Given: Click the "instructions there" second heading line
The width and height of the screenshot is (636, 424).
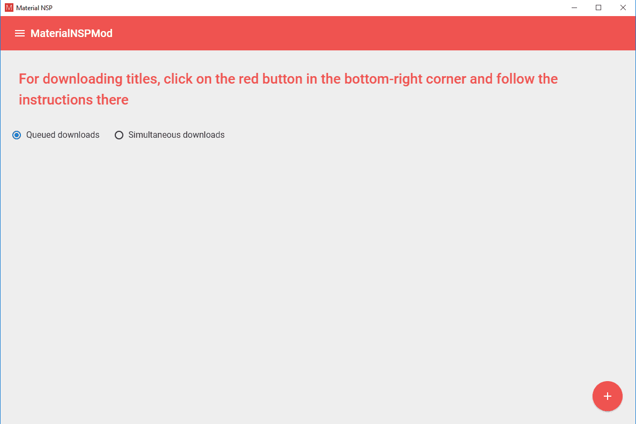Looking at the screenshot, I should point(74,100).
